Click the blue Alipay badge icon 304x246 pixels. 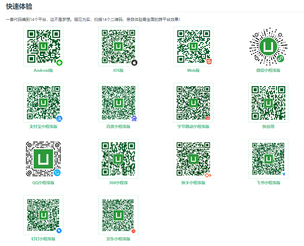pyautogui.click(x=59, y=119)
